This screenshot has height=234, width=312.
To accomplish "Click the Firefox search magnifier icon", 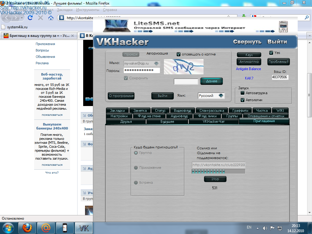I will click(x=307, y=18).
